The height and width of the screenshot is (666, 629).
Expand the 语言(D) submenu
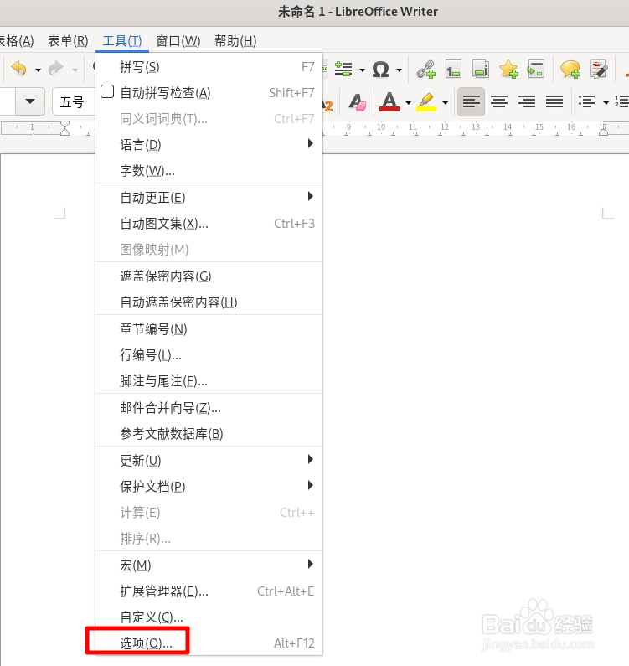tap(209, 145)
